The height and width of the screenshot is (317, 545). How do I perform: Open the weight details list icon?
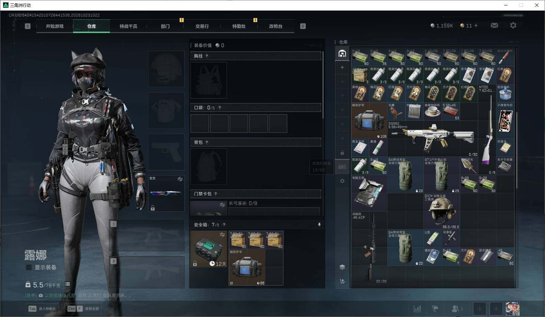67,284
